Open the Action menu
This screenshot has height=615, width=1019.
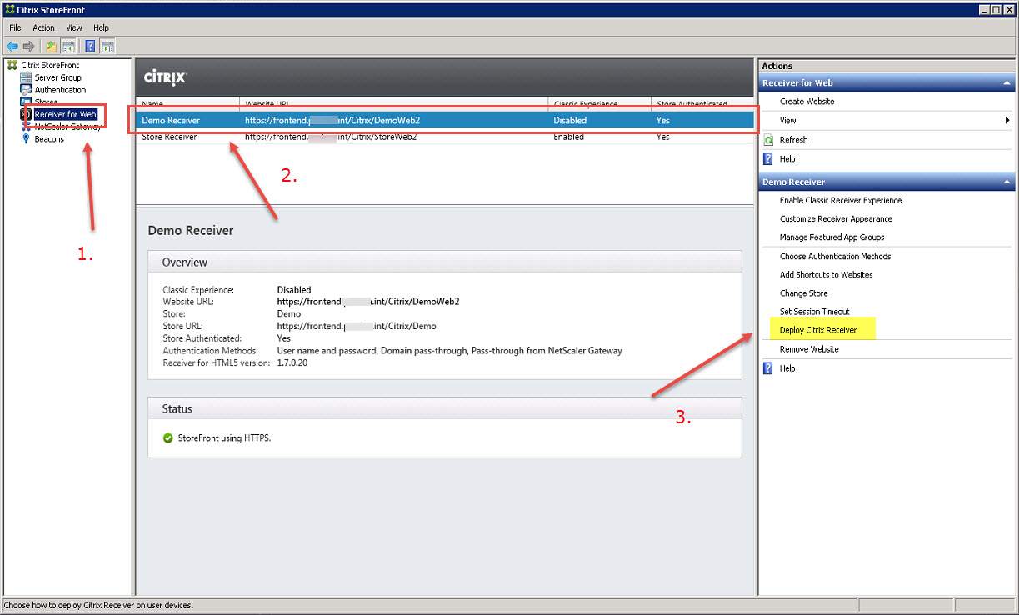click(x=43, y=27)
